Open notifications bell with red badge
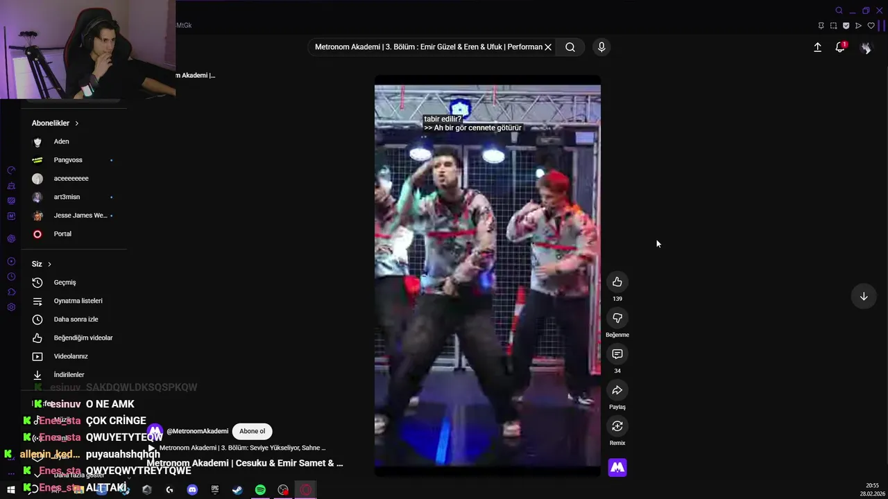 point(840,47)
